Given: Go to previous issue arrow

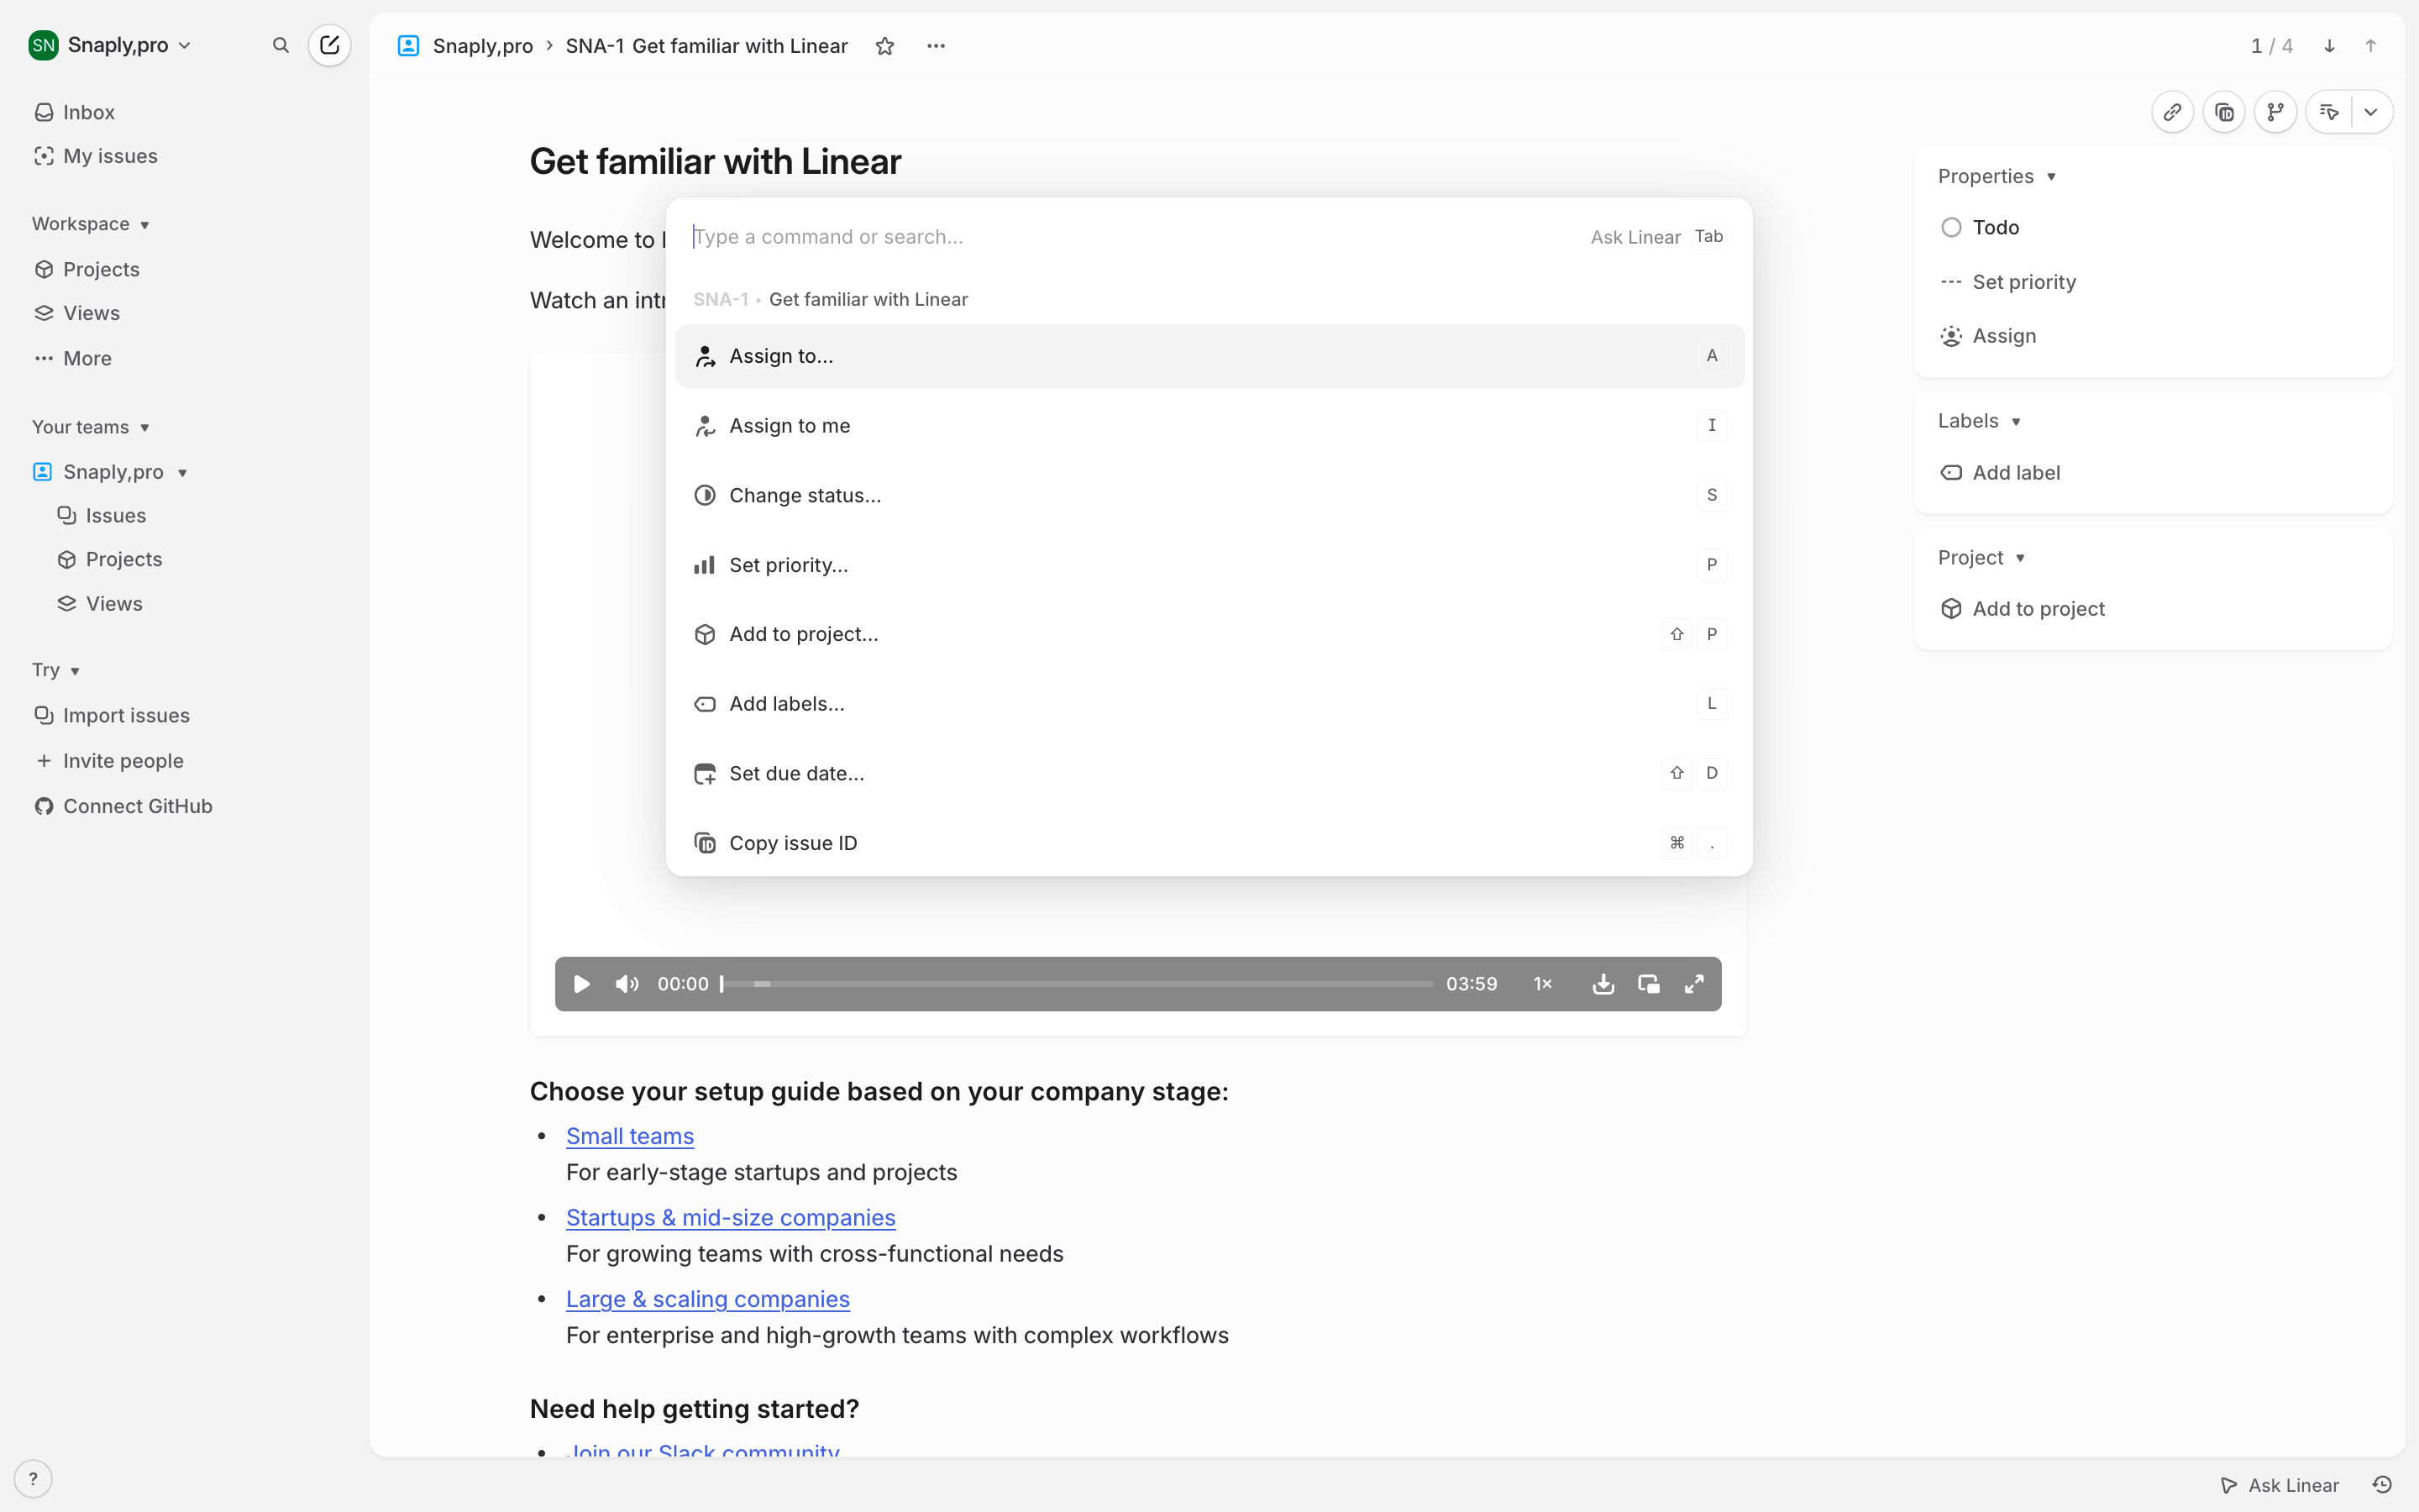Looking at the screenshot, I should coord(2370,46).
